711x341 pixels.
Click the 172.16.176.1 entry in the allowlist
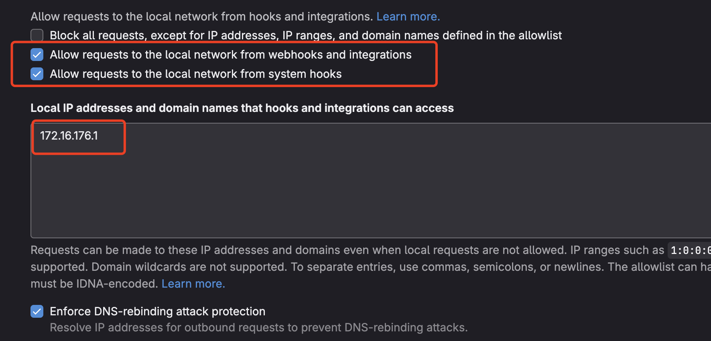tap(69, 136)
